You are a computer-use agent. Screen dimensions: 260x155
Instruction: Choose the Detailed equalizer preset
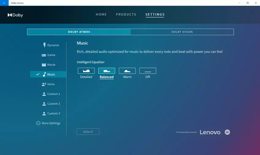pos(86,71)
